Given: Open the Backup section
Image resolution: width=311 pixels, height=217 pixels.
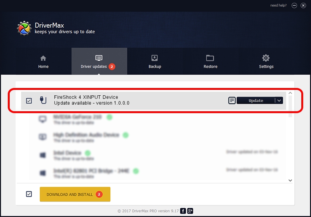Looking at the screenshot, I should point(154,62).
